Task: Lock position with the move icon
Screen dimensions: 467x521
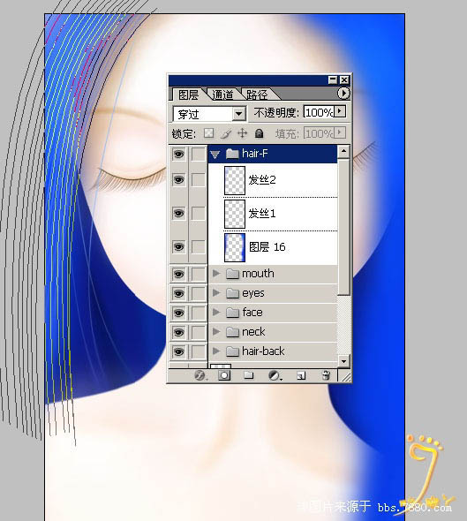Action: click(243, 133)
